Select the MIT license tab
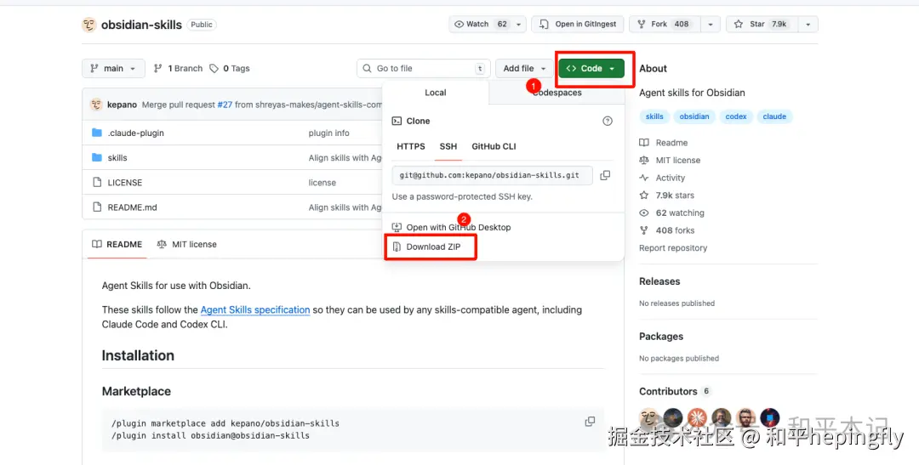Image resolution: width=919 pixels, height=465 pixels. click(187, 244)
